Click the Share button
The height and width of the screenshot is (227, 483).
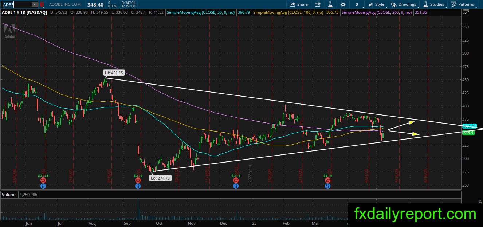299,4
